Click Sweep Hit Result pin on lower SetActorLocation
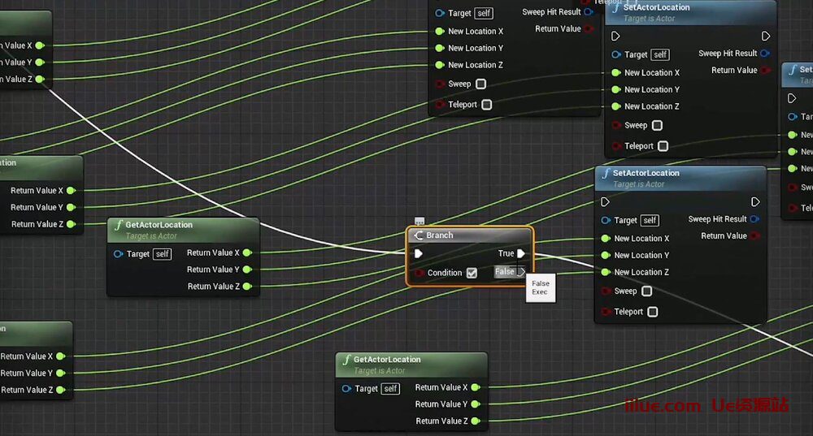Image resolution: width=813 pixels, height=436 pixels. tap(755, 219)
